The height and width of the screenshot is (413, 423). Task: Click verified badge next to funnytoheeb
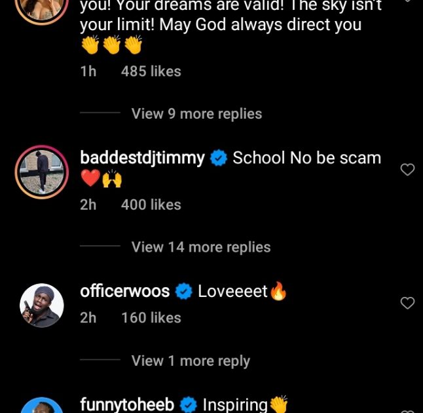tap(189, 404)
